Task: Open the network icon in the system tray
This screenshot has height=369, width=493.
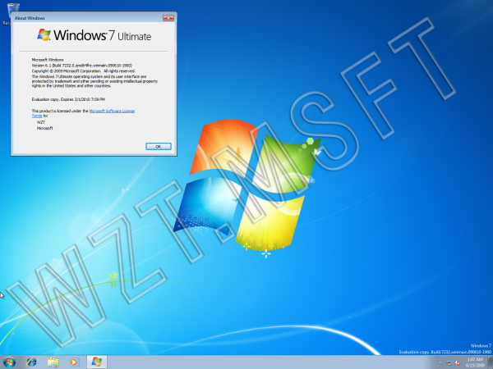Action: click(x=449, y=362)
